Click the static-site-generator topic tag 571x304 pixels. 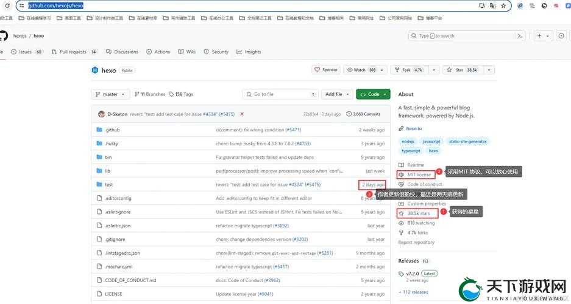(467, 141)
